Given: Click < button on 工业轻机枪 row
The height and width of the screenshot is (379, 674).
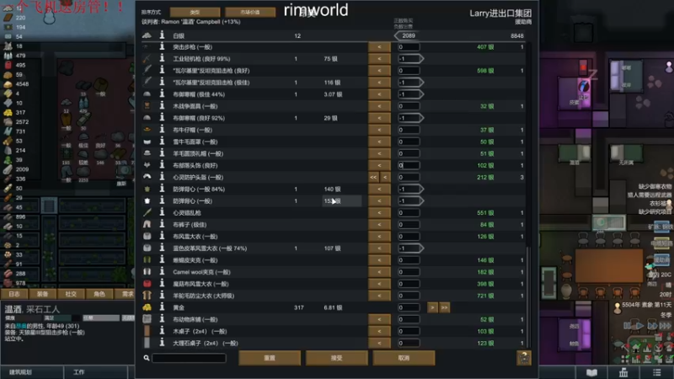Looking at the screenshot, I should click(379, 58).
